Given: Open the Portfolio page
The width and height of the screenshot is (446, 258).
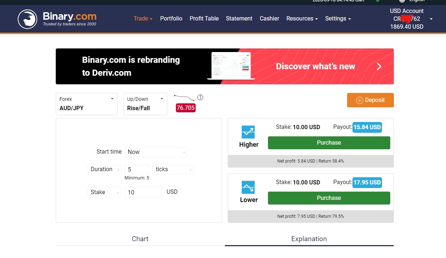Looking at the screenshot, I should point(171,18).
